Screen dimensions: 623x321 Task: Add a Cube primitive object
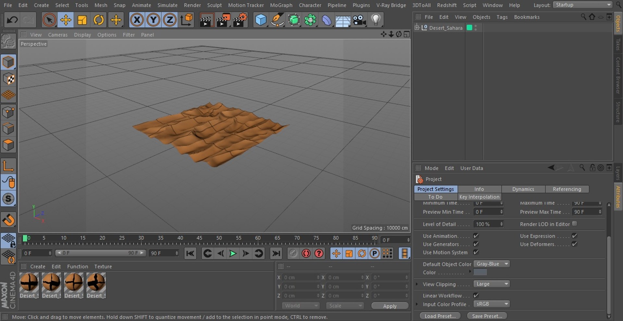click(x=261, y=20)
